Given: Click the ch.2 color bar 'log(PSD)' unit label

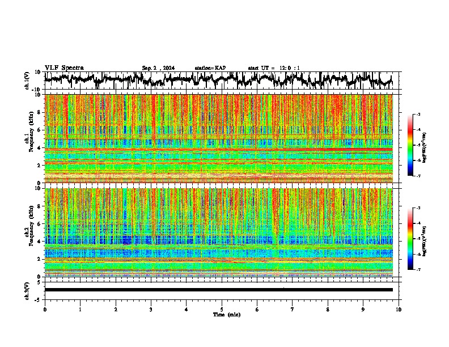Looking at the screenshot, I should click(425, 241).
